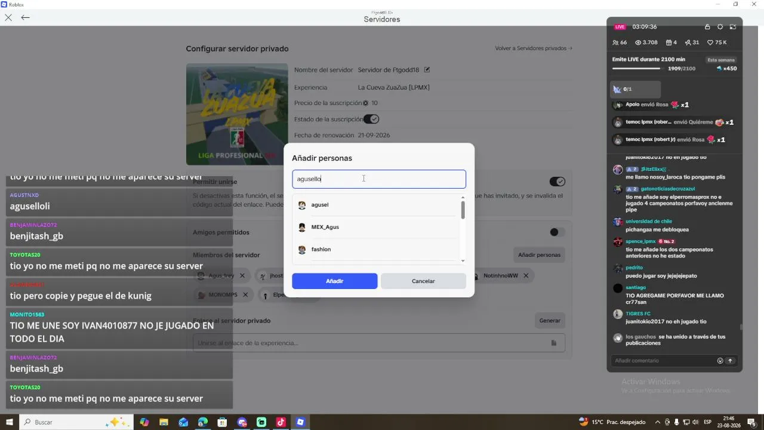Click the volume icon in system tray
Viewport: 764px width, 430px height.
pyautogui.click(x=697, y=422)
